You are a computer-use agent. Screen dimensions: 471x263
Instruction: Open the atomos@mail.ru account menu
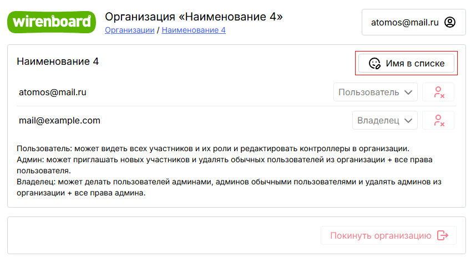pos(414,22)
